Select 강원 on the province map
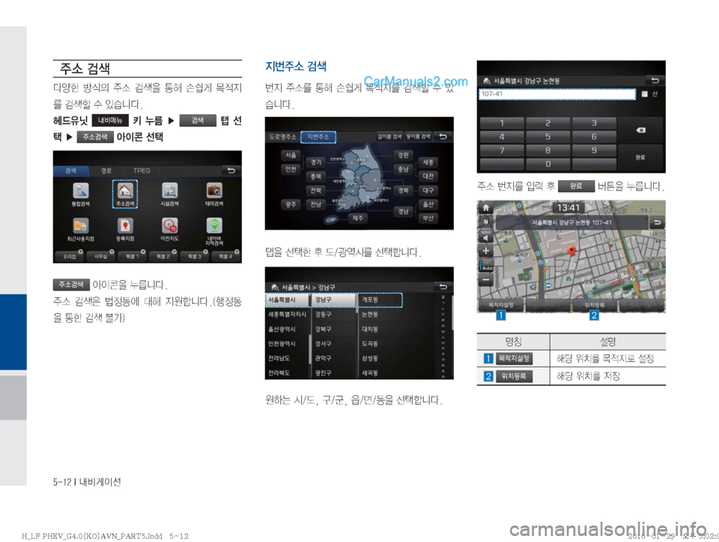Viewport: 719px width, 542px height. click(403, 155)
